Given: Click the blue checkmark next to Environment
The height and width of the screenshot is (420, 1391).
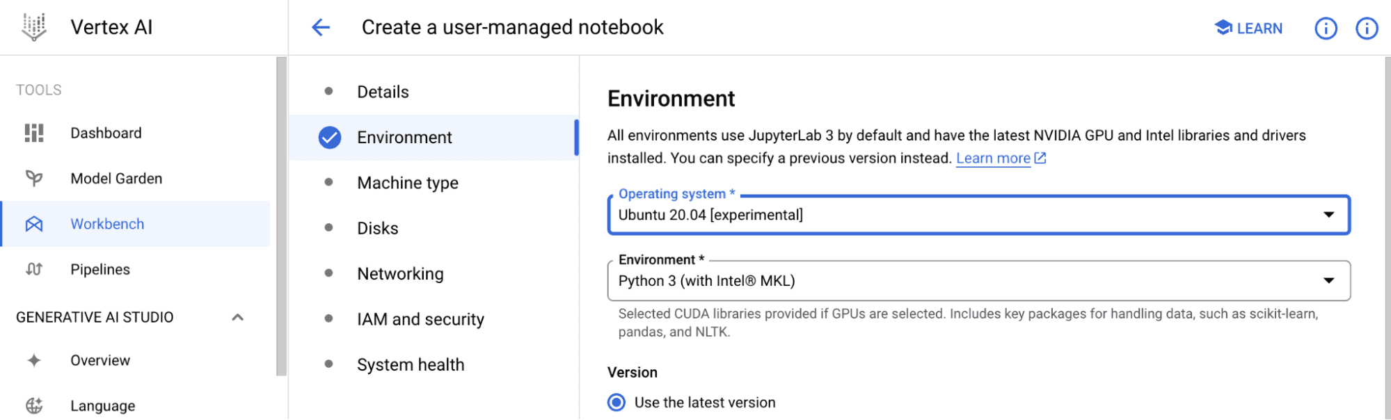Looking at the screenshot, I should pyautogui.click(x=330, y=138).
